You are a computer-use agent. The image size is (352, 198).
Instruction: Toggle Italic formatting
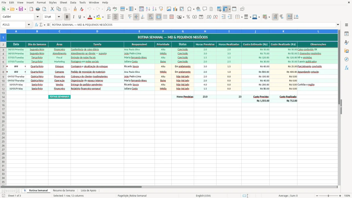(74, 17)
